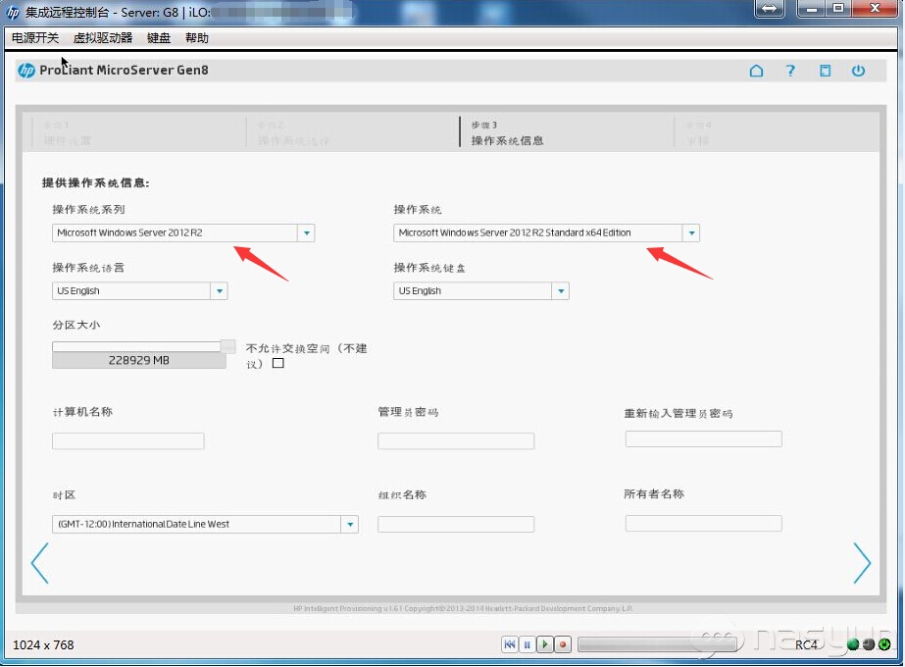Click the RC4 encryption status text

806,645
